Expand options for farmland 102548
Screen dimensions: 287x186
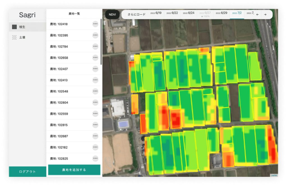95,91
